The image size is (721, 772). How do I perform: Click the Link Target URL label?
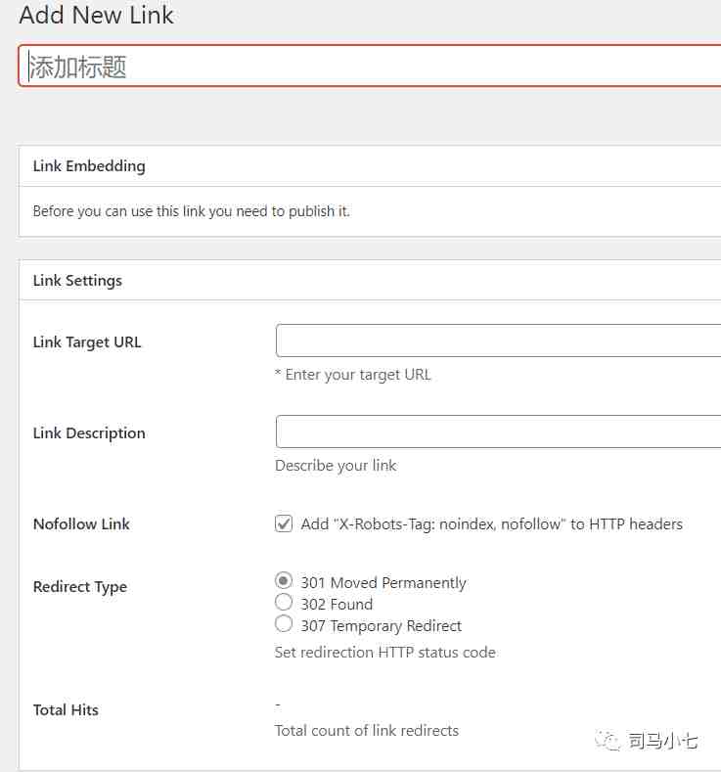(87, 342)
